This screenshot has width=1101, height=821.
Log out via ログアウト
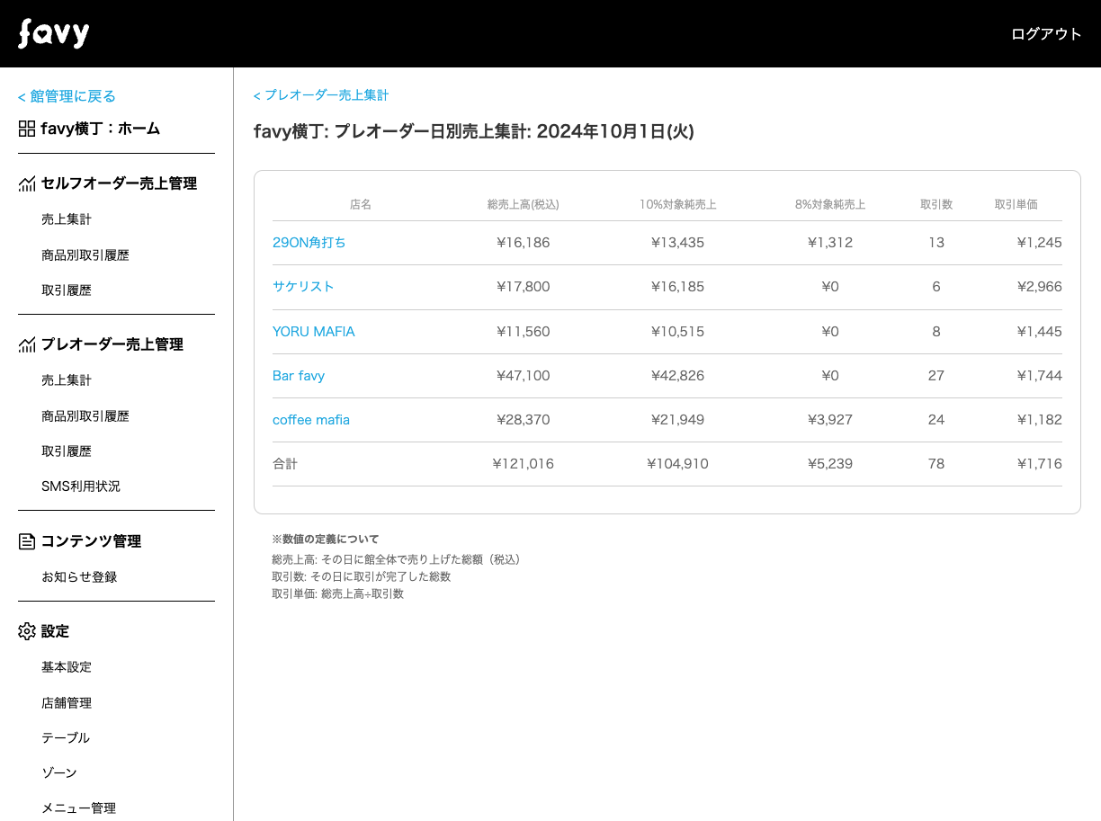point(1046,34)
